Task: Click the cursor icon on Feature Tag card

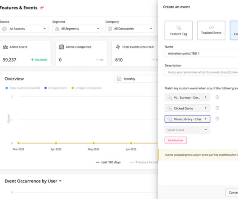Action: coord(179,27)
